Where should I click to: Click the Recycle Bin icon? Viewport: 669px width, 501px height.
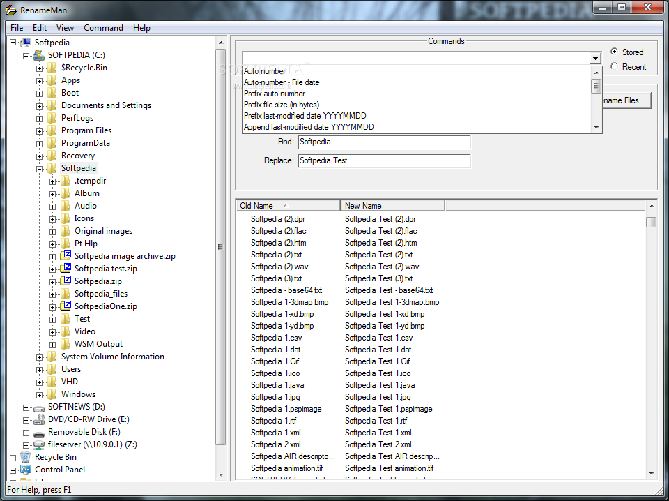coord(26,457)
